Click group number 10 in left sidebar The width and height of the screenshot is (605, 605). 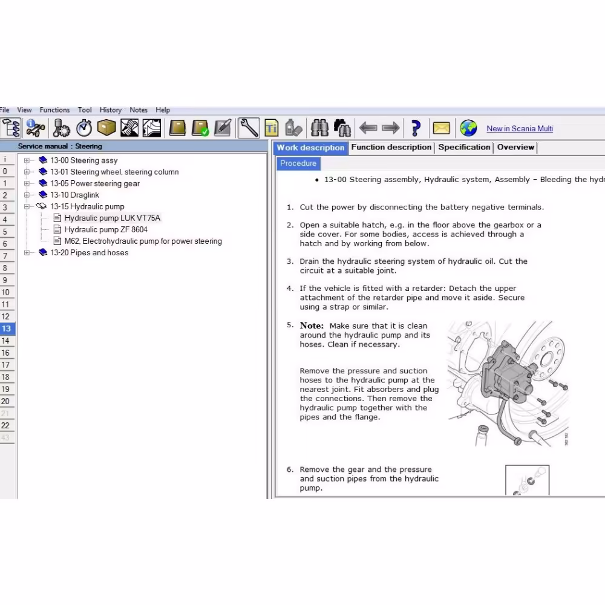coord(7,292)
